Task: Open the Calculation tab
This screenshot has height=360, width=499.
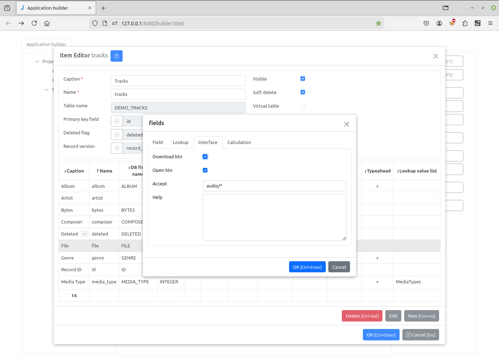Action: (x=239, y=142)
